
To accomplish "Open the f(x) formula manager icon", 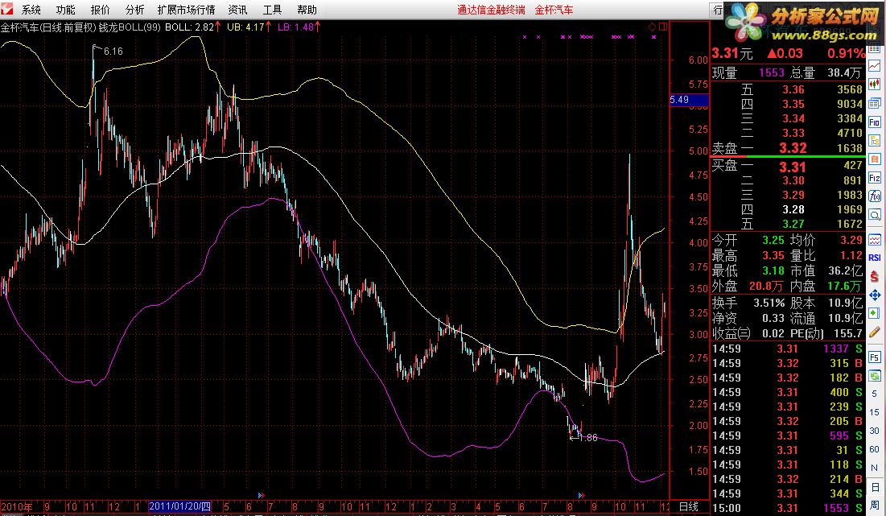I will 874,196.
